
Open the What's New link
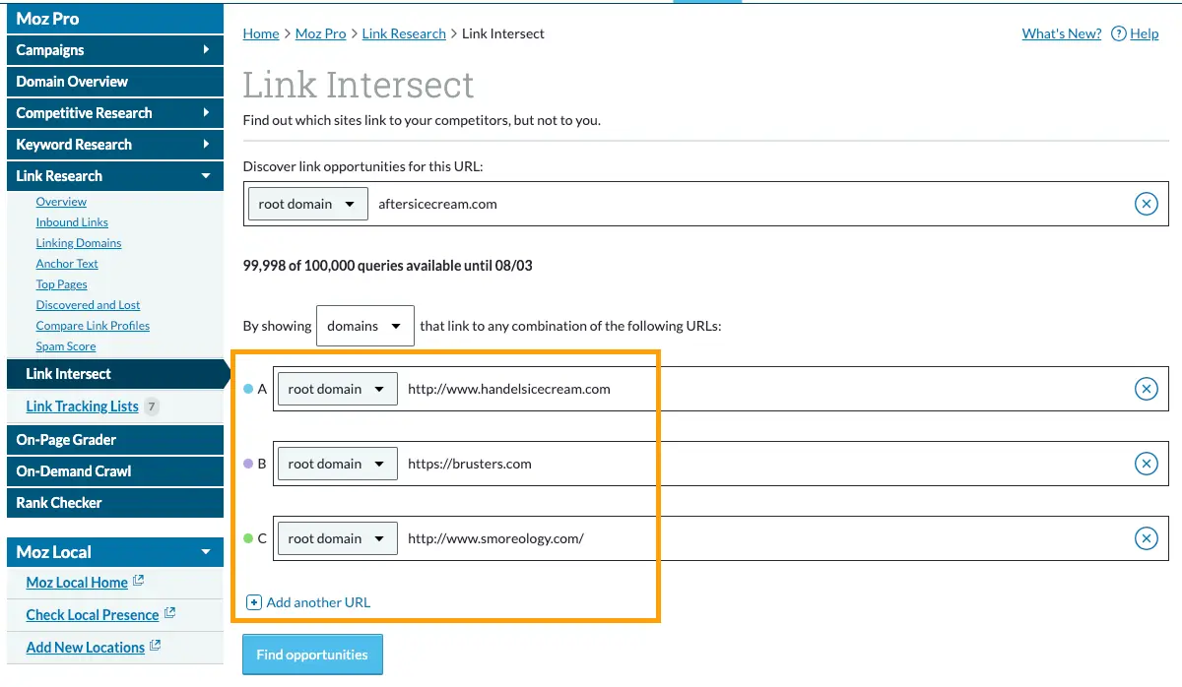pyautogui.click(x=1061, y=32)
